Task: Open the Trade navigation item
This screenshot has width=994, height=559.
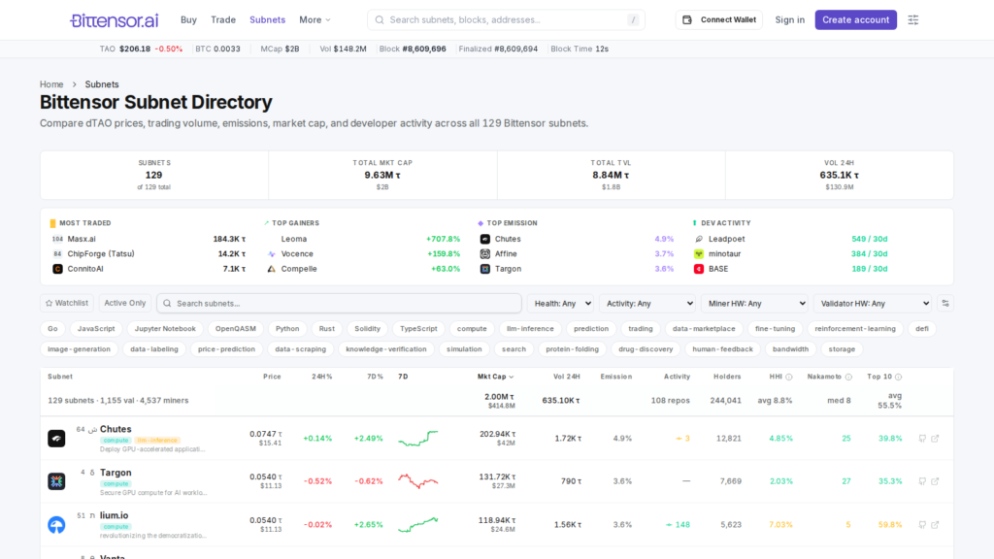Action: click(223, 19)
